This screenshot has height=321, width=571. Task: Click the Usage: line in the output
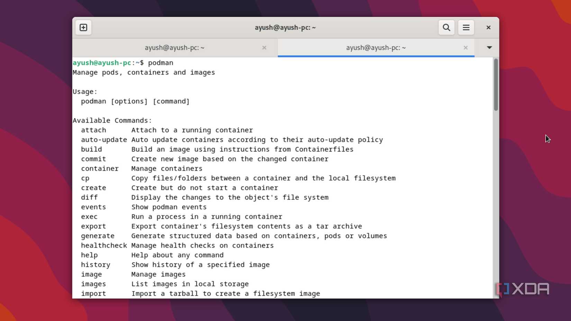(x=84, y=91)
